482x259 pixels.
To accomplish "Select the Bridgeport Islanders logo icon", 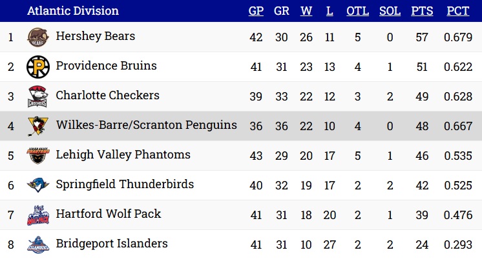I will point(38,245).
